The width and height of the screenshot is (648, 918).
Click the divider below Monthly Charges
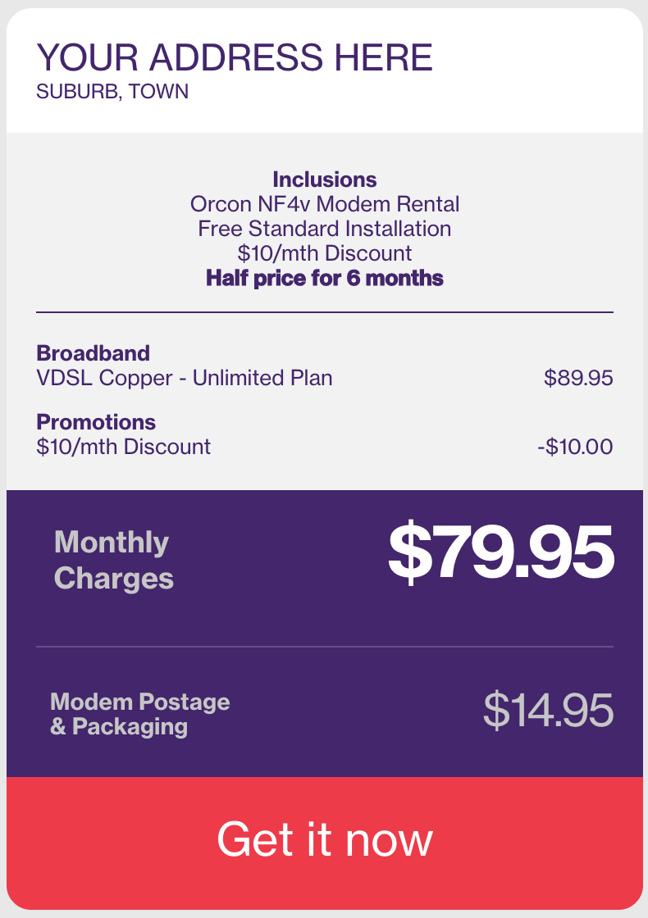click(325, 647)
